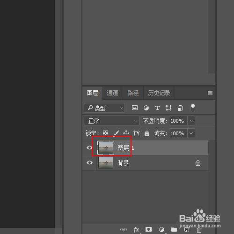Image resolution: width=234 pixels, height=234 pixels.
Task: Filter for shape layers icon
Action: pos(168,108)
